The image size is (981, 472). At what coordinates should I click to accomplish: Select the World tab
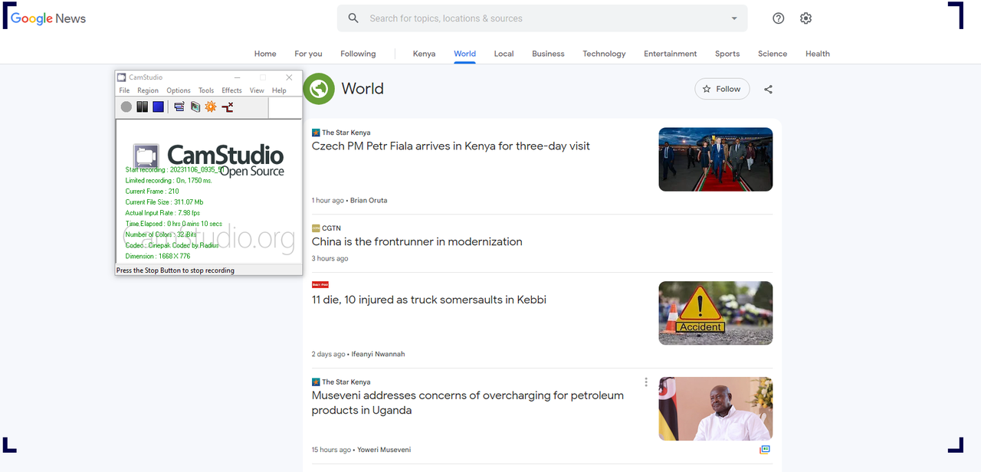(x=464, y=54)
